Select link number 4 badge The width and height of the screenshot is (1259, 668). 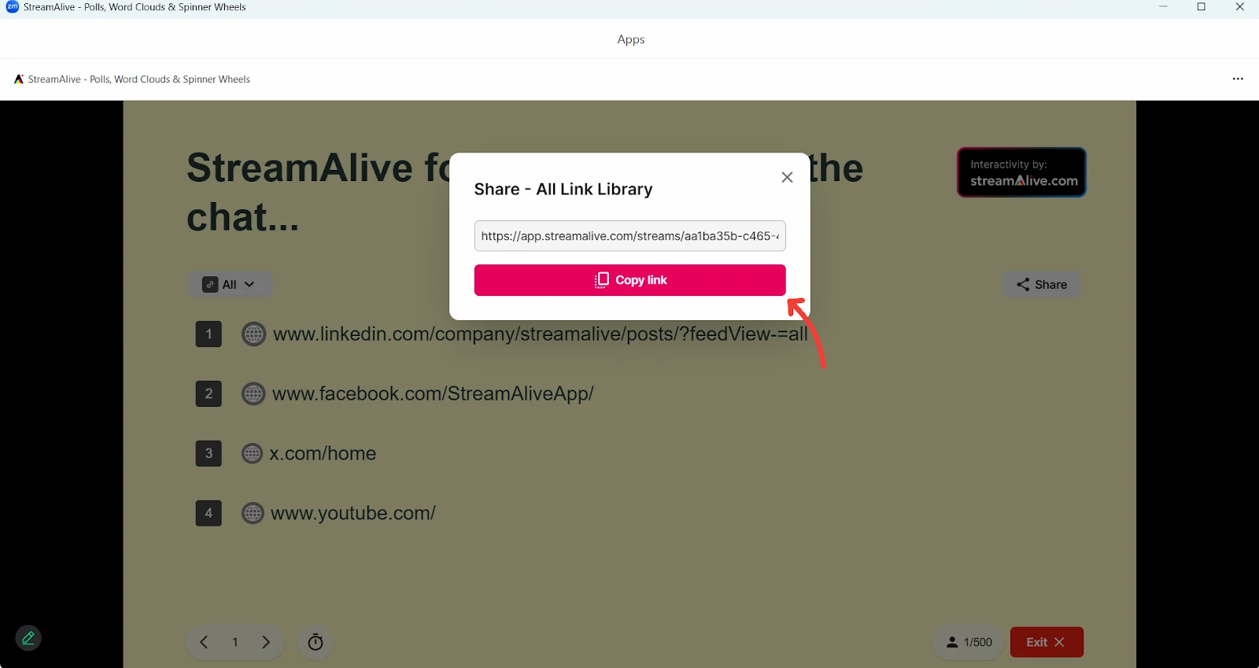coord(209,513)
